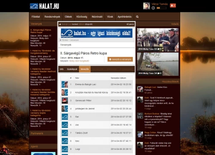Open the Viktor Tamás profile avatar
The image size is (215, 155).
click(x=147, y=6)
